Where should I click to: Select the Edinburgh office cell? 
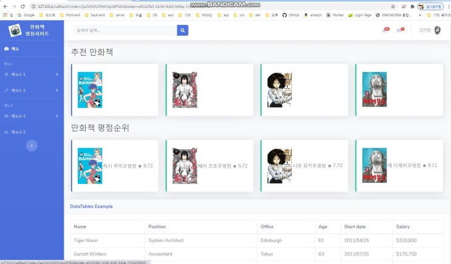pos(286,240)
